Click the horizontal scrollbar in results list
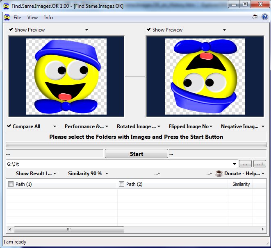The image size is (271, 248). [63, 230]
